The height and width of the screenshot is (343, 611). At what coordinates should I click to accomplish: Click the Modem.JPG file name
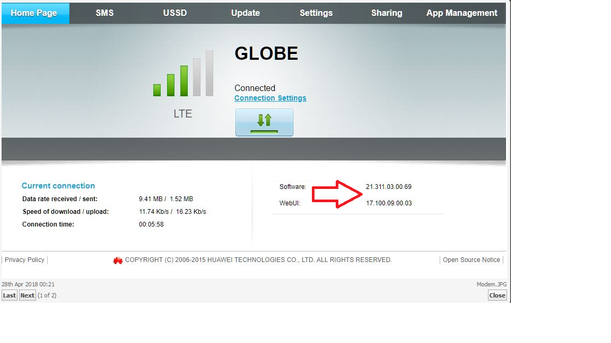pyautogui.click(x=492, y=284)
